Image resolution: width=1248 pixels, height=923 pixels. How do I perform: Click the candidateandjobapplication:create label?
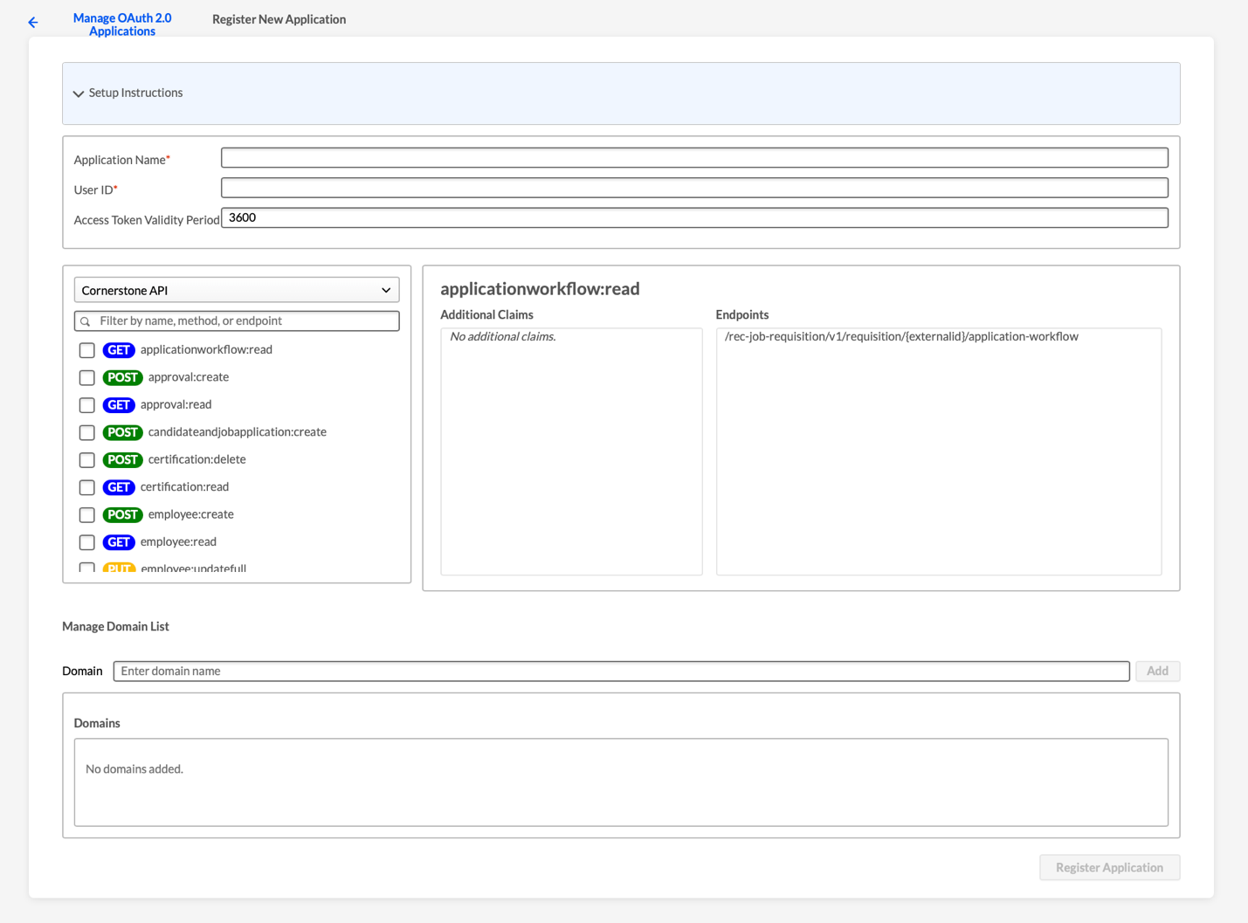click(x=238, y=431)
